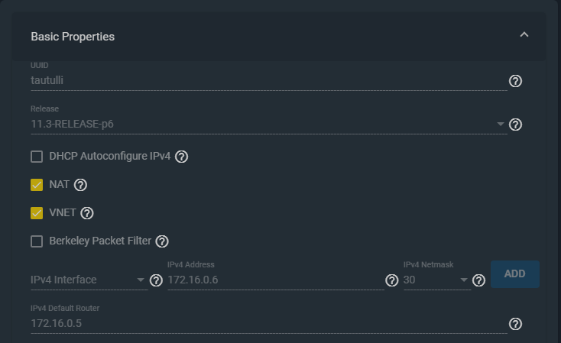Viewport: 561px width, 343px height.
Task: Click into the IPv4 Address input field
Action: (x=275, y=280)
